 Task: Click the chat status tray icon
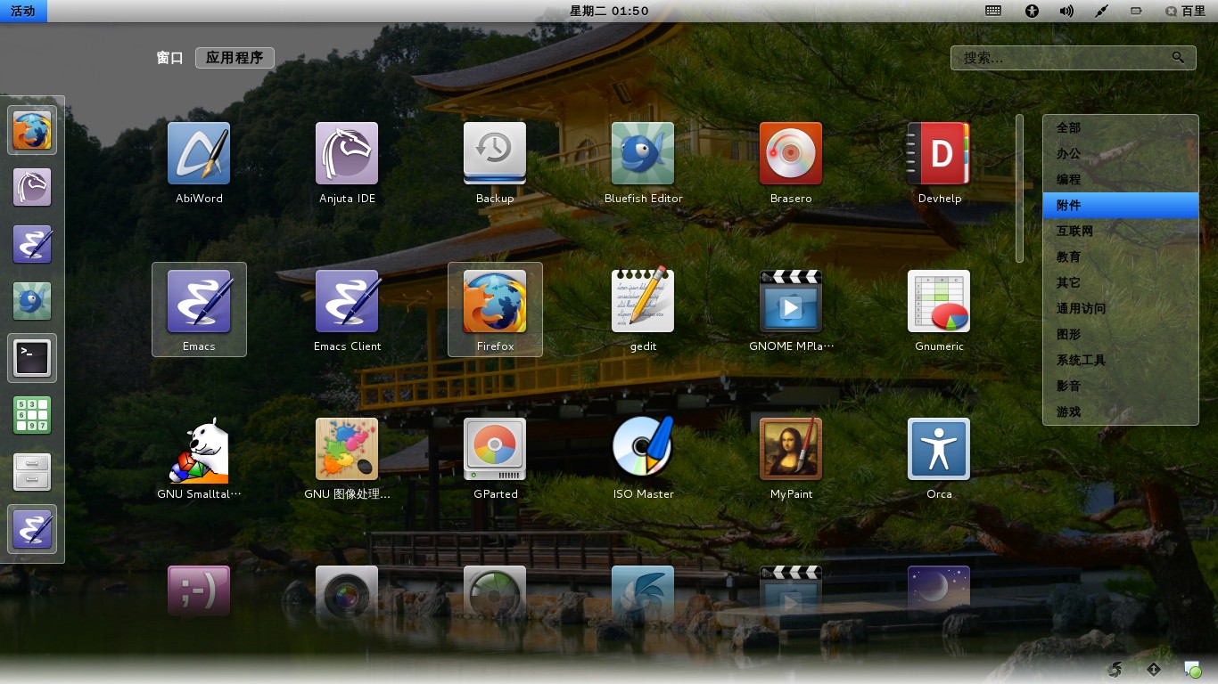click(1192, 669)
